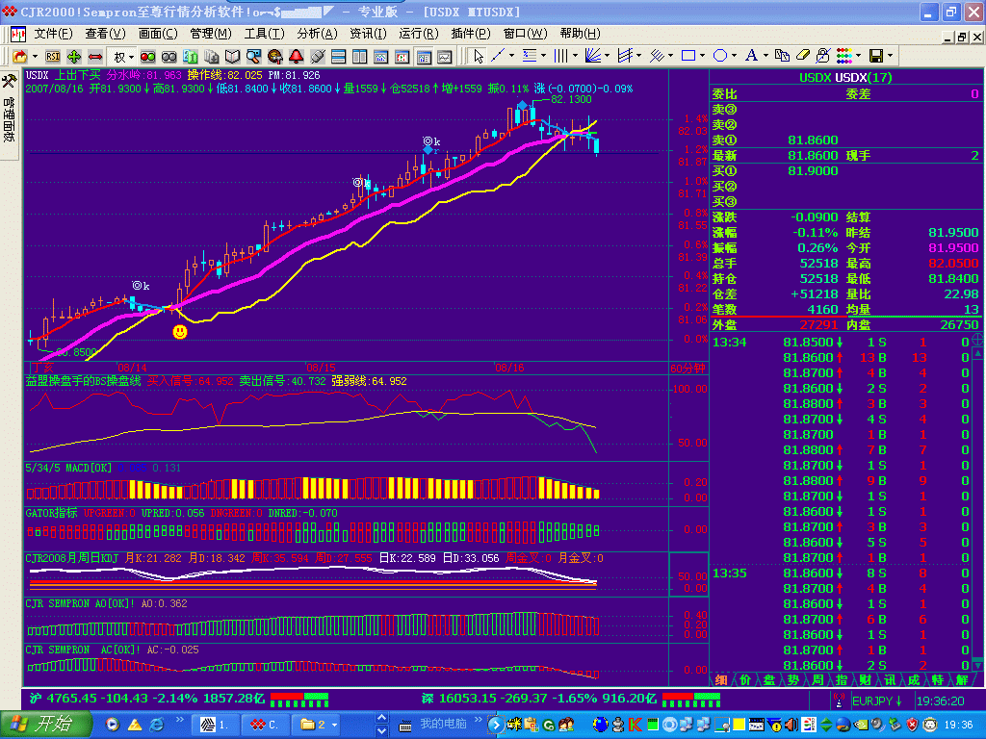
Task: Click the RSI indicator toolbar icon
Action: tap(53, 57)
